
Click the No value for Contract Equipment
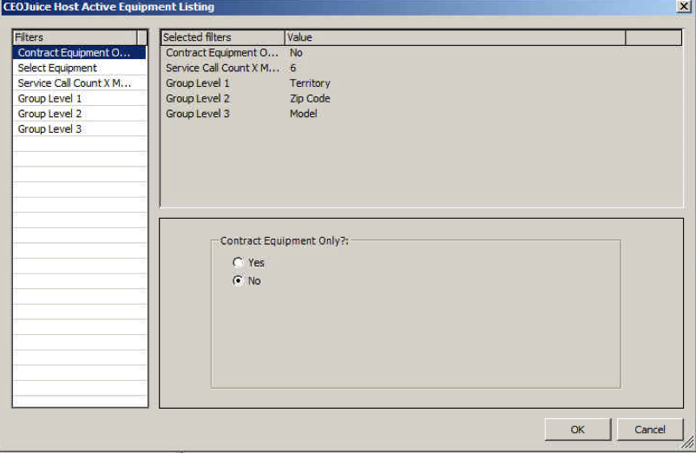[x=296, y=52]
